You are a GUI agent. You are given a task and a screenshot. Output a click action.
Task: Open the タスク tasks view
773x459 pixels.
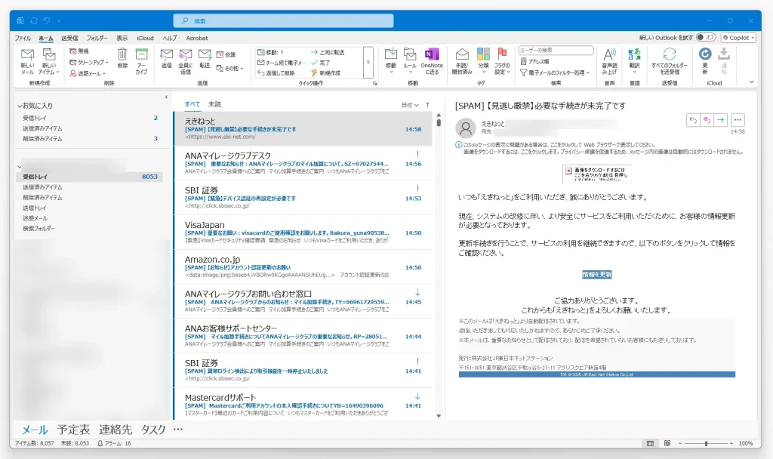tap(153, 430)
